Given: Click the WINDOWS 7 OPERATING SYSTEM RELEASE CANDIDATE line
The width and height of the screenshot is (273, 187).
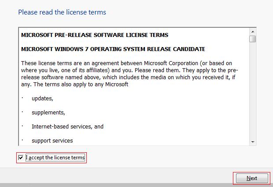Looking at the screenshot, I should point(113,48).
